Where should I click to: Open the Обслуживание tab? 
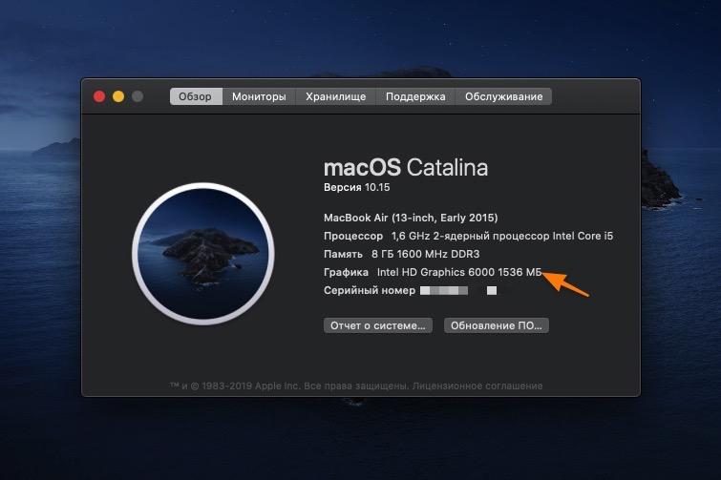tap(503, 96)
